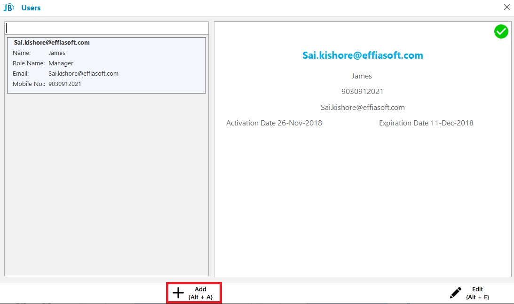
Task: Click the large blue email heading
Action: coord(363,55)
